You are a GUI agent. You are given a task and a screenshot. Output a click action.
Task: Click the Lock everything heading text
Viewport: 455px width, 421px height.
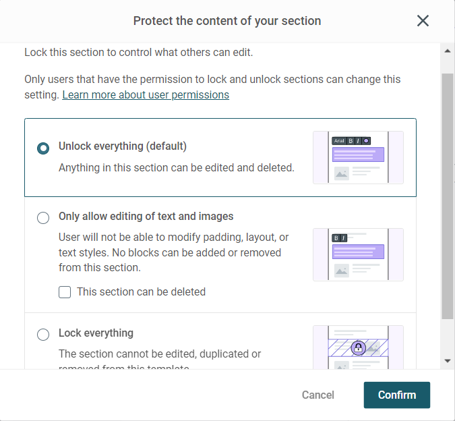coord(96,333)
